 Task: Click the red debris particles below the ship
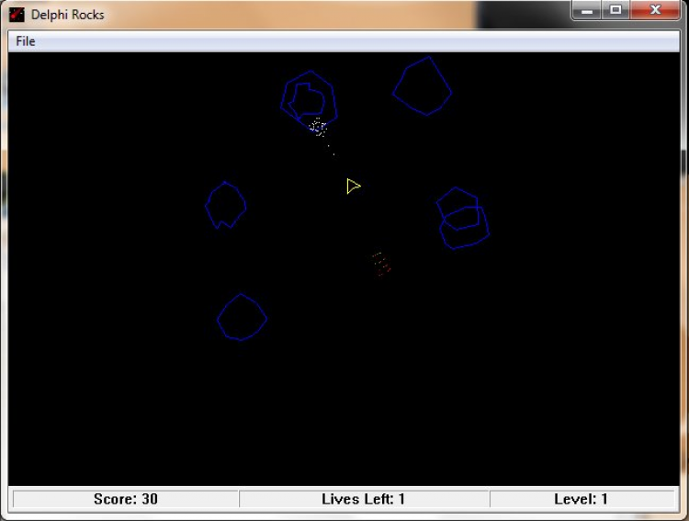coord(380,265)
